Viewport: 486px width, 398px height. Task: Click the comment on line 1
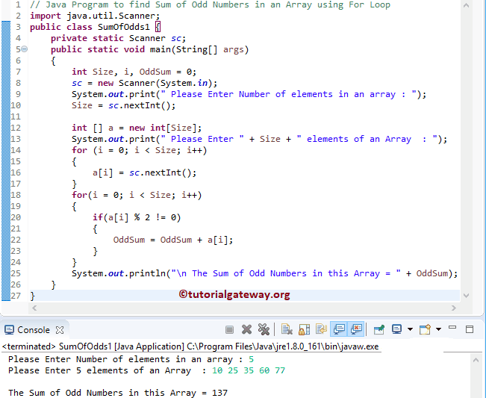tap(210, 4)
